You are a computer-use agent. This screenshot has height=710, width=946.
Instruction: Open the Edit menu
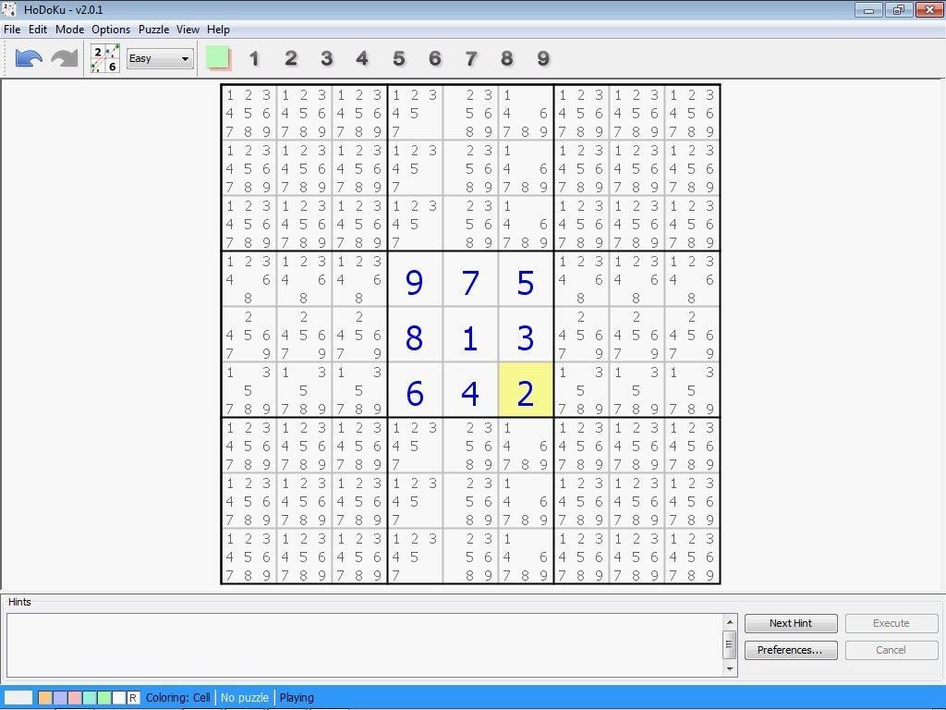point(37,30)
